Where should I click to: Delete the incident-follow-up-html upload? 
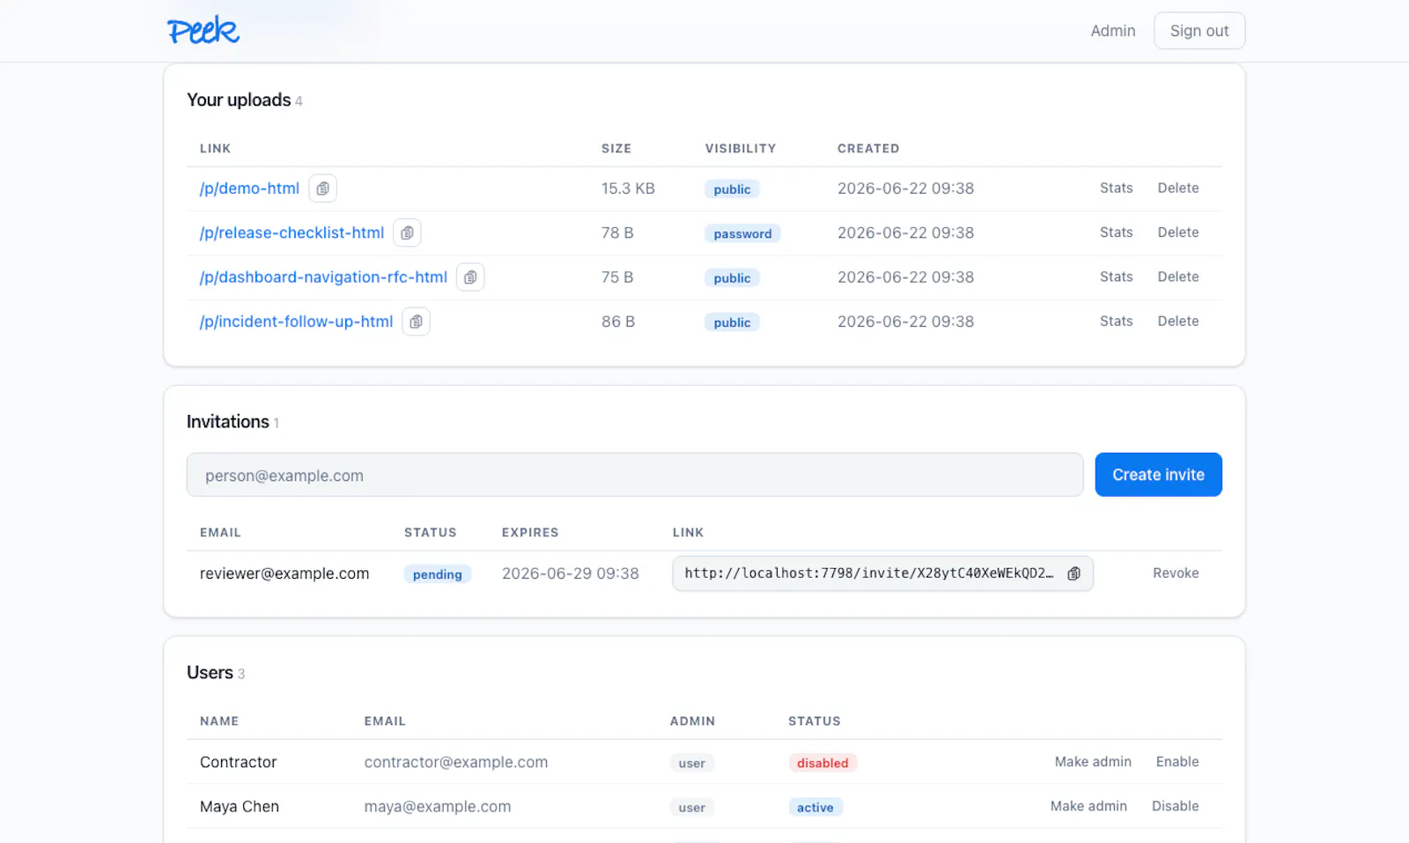[x=1178, y=322]
